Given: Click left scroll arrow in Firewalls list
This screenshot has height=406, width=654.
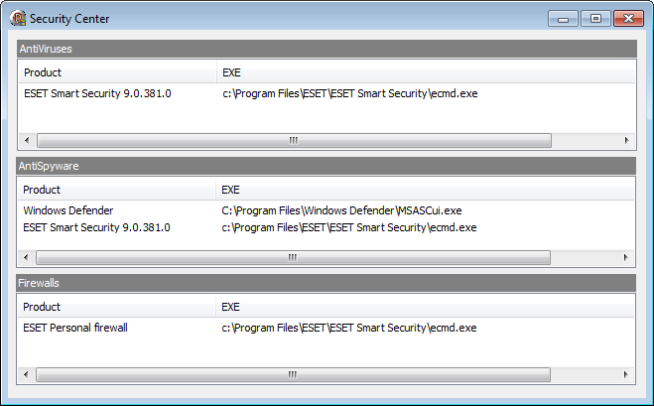Looking at the screenshot, I should point(26,374).
